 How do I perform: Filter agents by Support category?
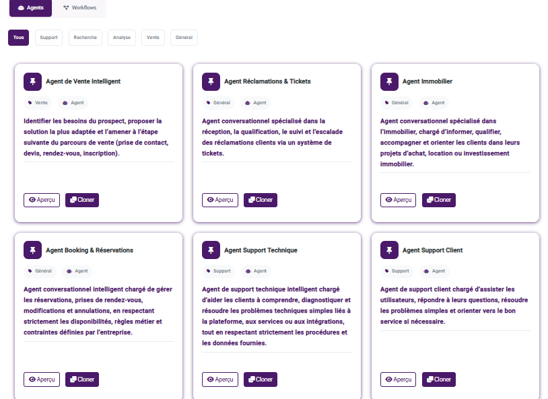click(48, 38)
